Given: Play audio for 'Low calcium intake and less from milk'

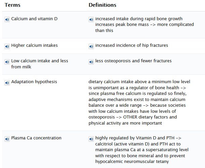Looking at the screenshot, I should click(x=7, y=62).
